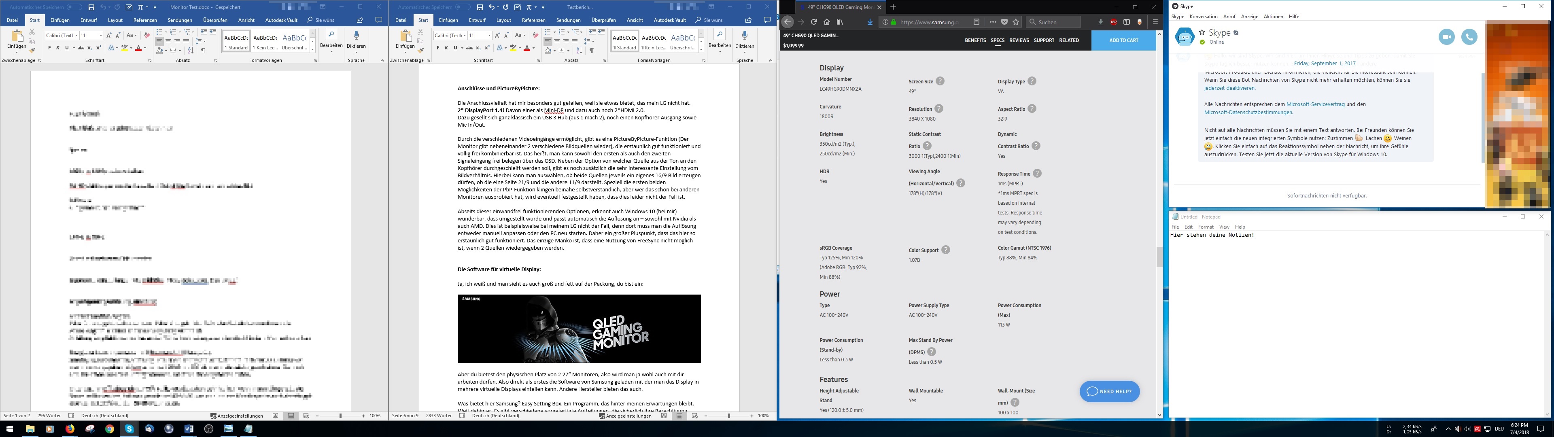Open the Adblock Plus extension icon
Viewport: 1554px width, 437px height.
[1114, 22]
